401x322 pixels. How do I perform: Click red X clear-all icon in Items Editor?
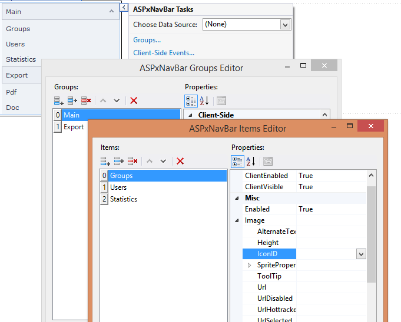(x=180, y=161)
